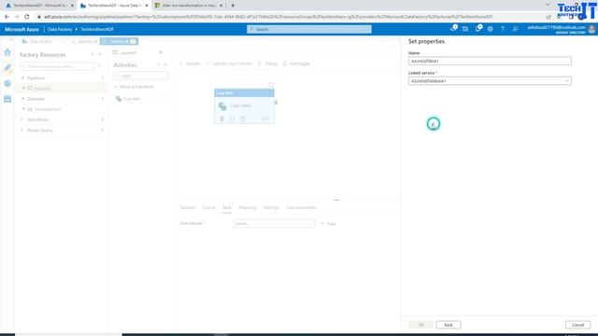Open the Monitor gauge icon in sidebar
Image resolution: width=598 pixels, height=336 pixels.
(7, 83)
